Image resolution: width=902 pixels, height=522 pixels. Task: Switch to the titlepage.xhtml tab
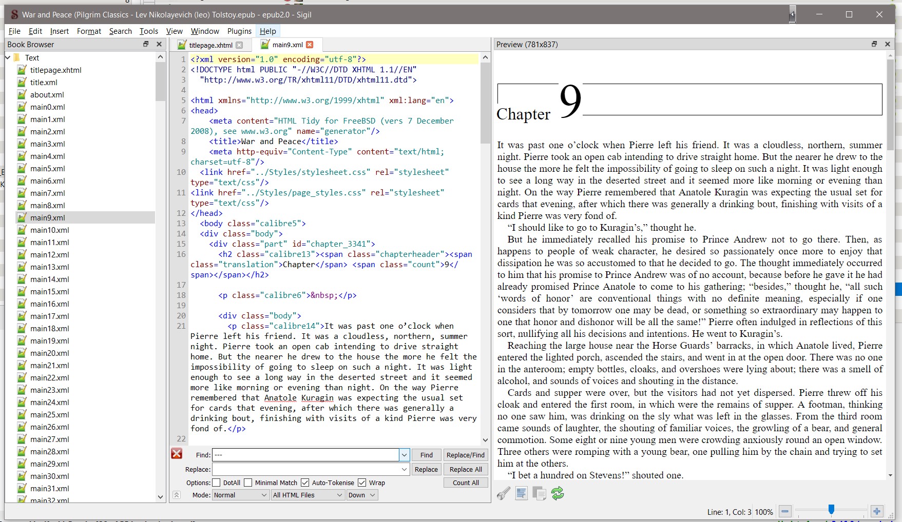pos(210,45)
